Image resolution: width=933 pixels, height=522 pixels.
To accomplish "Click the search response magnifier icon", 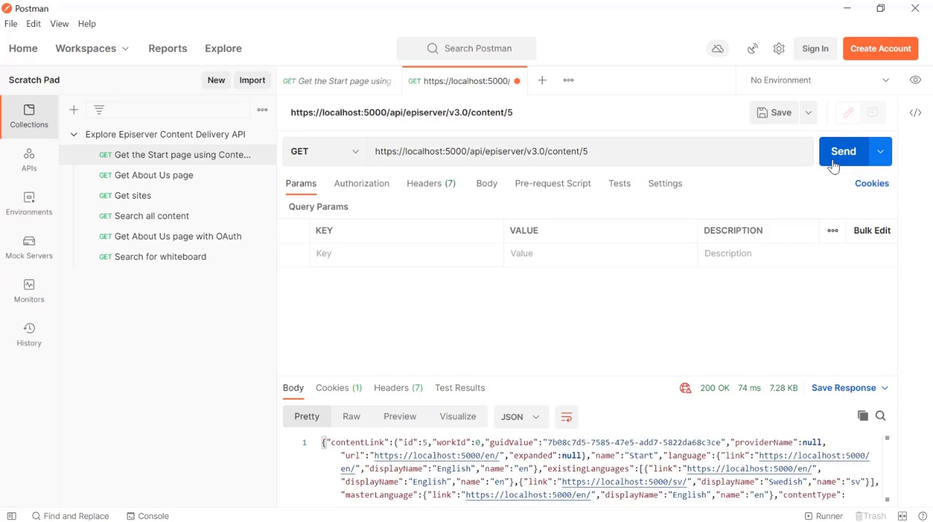I will pyautogui.click(x=881, y=416).
